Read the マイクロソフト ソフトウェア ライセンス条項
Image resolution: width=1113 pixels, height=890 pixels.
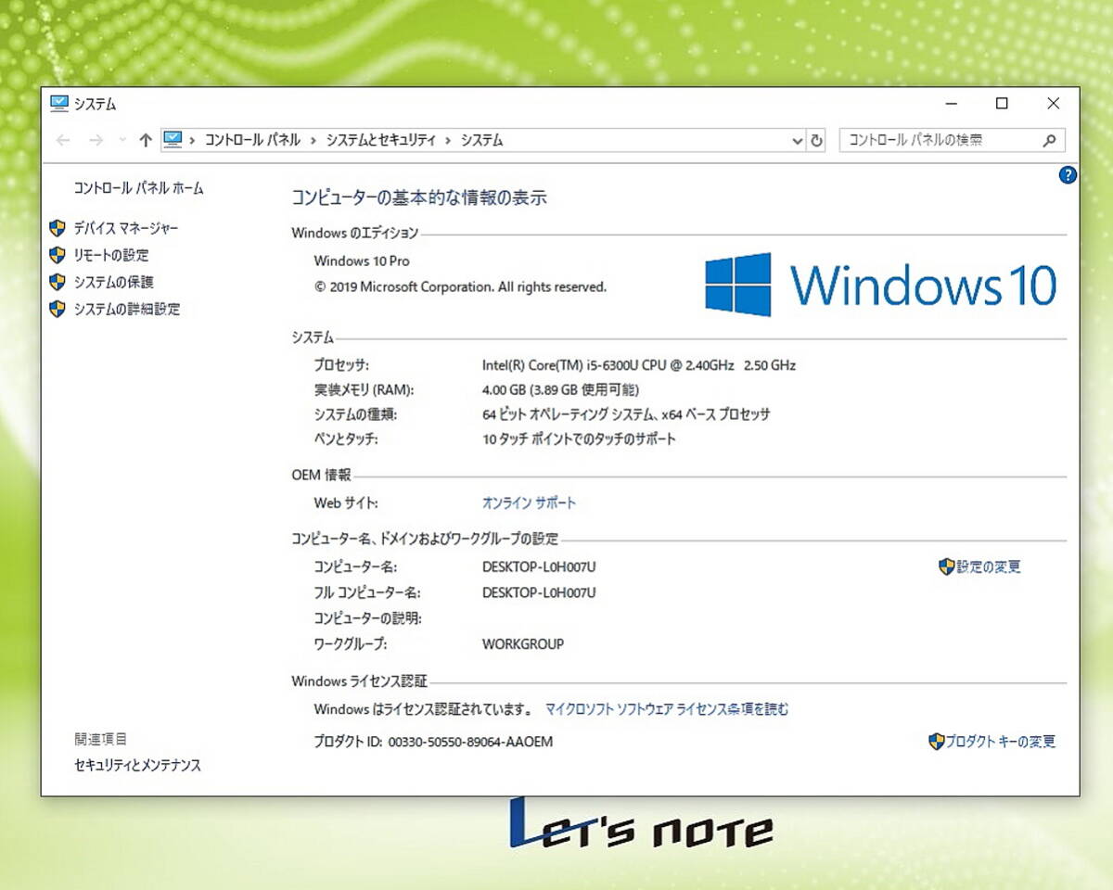(x=667, y=709)
